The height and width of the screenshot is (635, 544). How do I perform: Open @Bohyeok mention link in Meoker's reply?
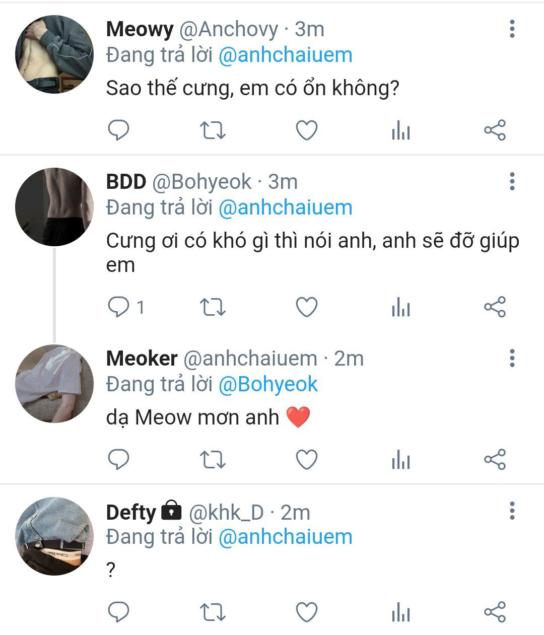268,384
